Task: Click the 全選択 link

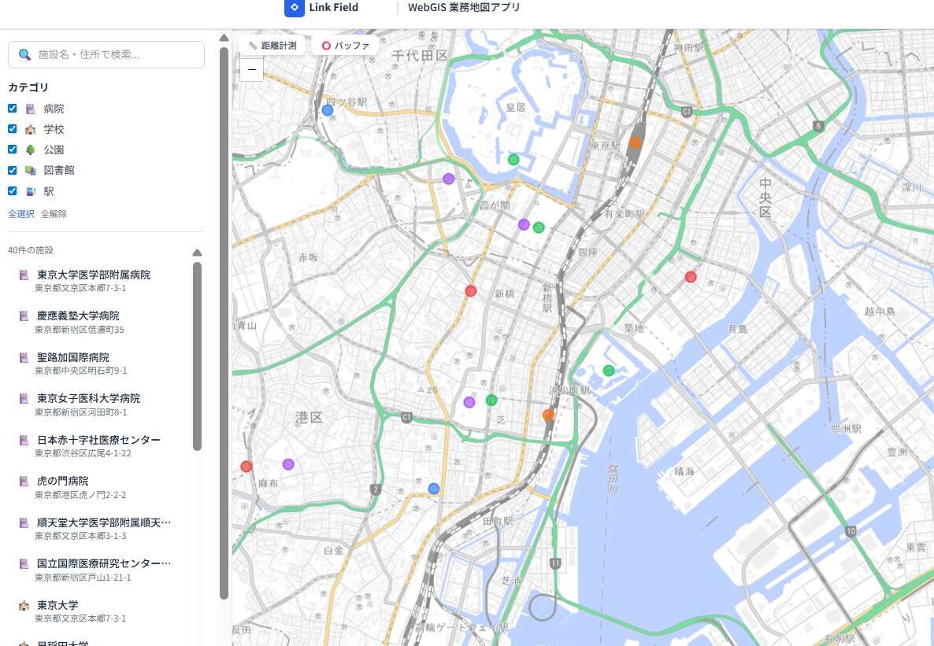Action: 21,214
